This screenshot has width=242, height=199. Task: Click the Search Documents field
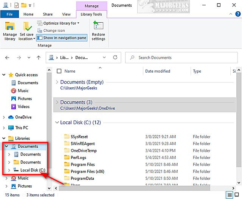click(181, 58)
